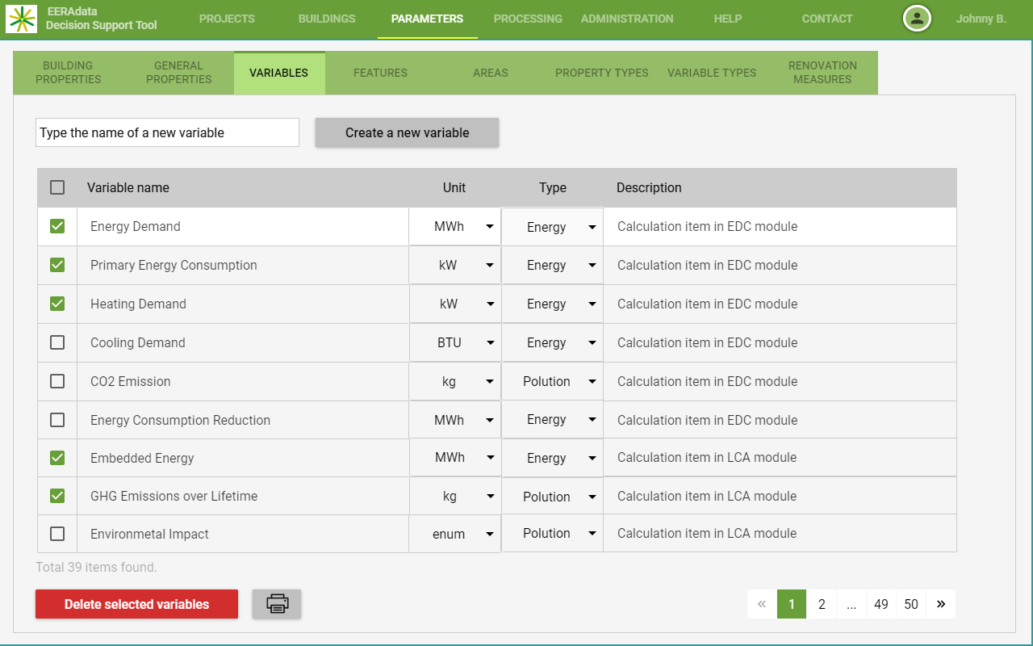This screenshot has width=1033, height=646.
Task: Click the first page double-arrow icon
Action: pos(761,604)
